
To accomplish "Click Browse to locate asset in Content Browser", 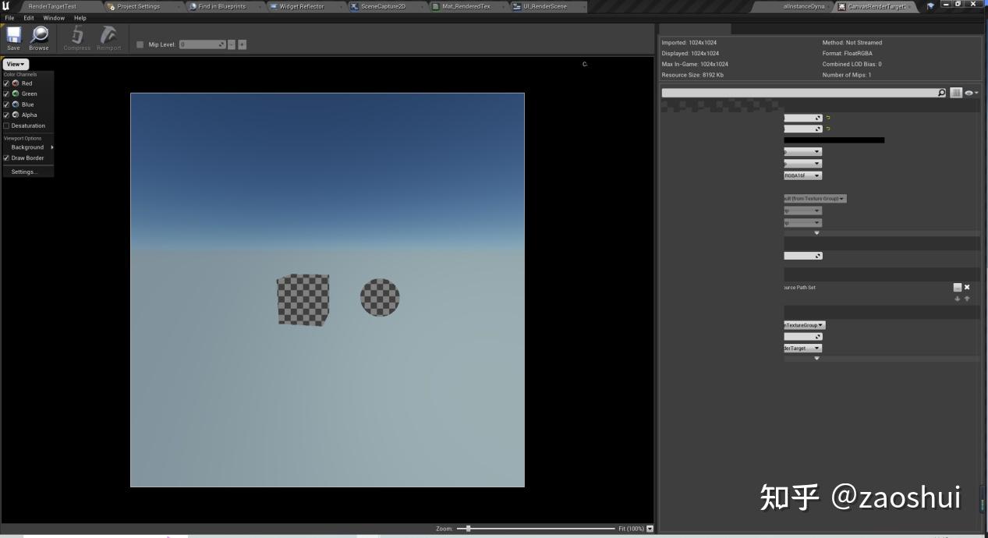I will coord(38,37).
